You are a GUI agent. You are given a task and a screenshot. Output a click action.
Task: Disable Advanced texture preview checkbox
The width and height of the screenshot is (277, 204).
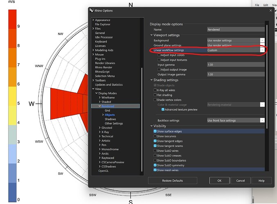coord(163,109)
